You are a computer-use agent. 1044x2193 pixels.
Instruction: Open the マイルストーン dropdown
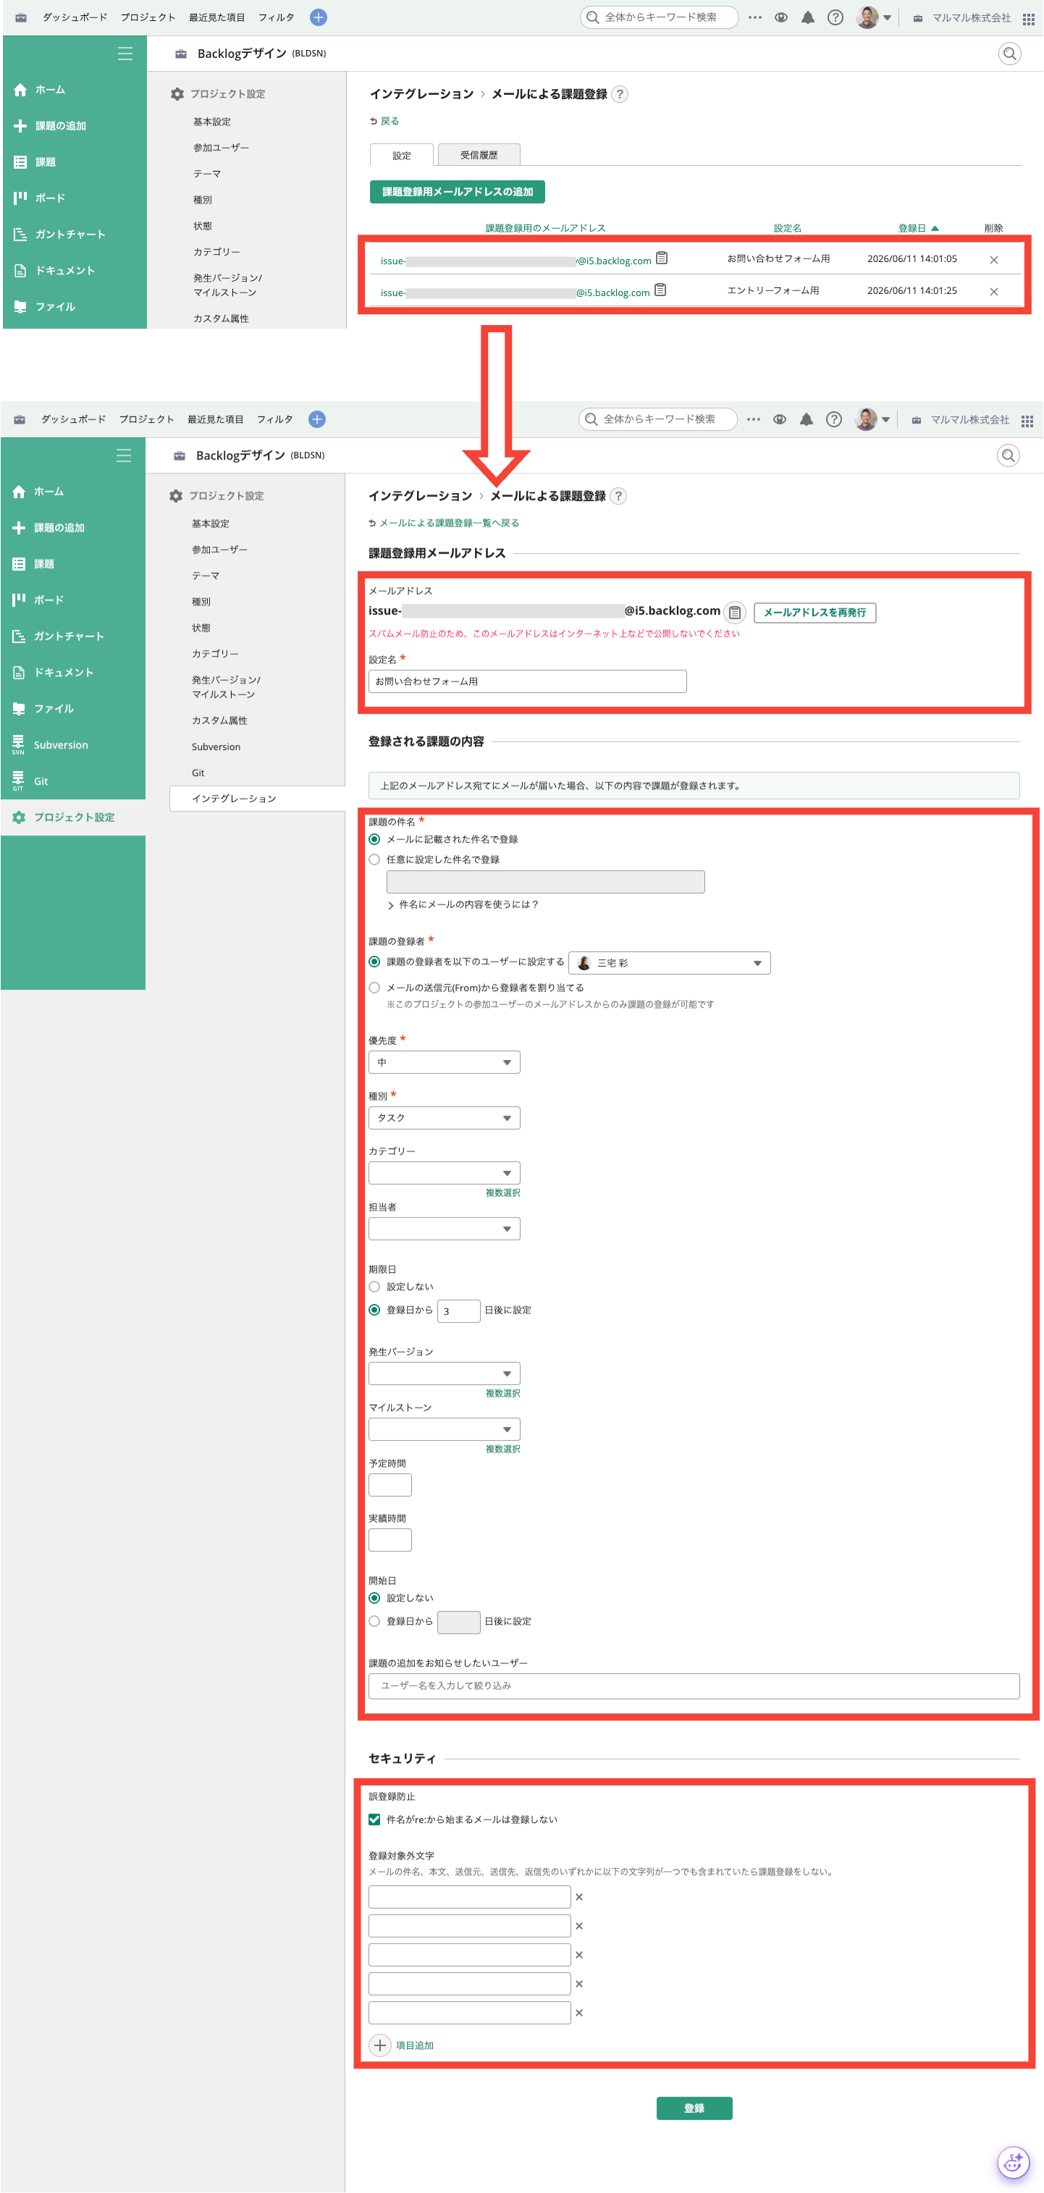pos(445,1429)
